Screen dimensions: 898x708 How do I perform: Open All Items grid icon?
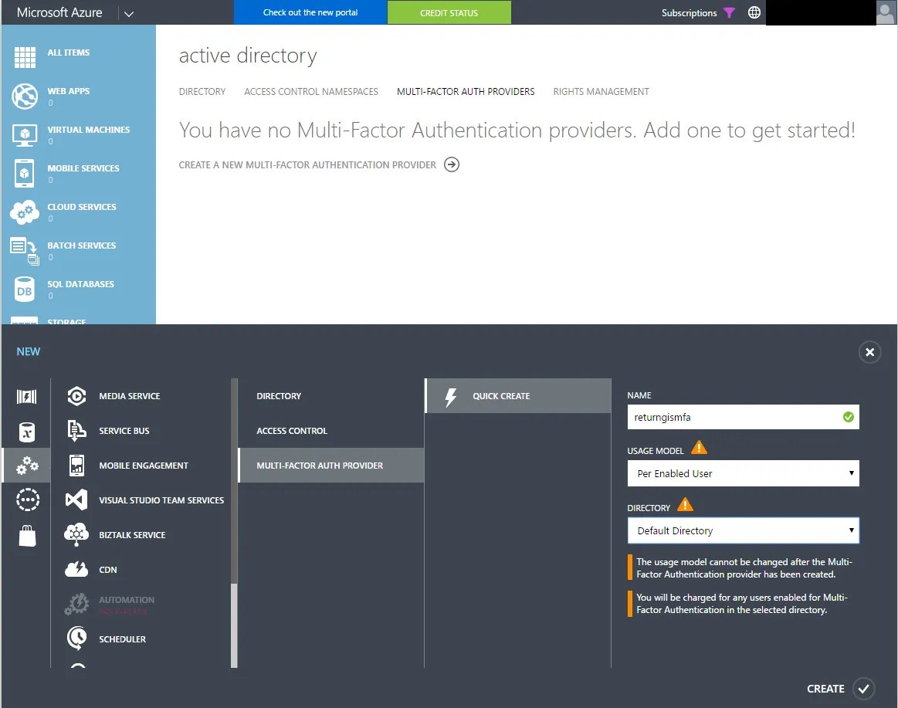click(25, 57)
